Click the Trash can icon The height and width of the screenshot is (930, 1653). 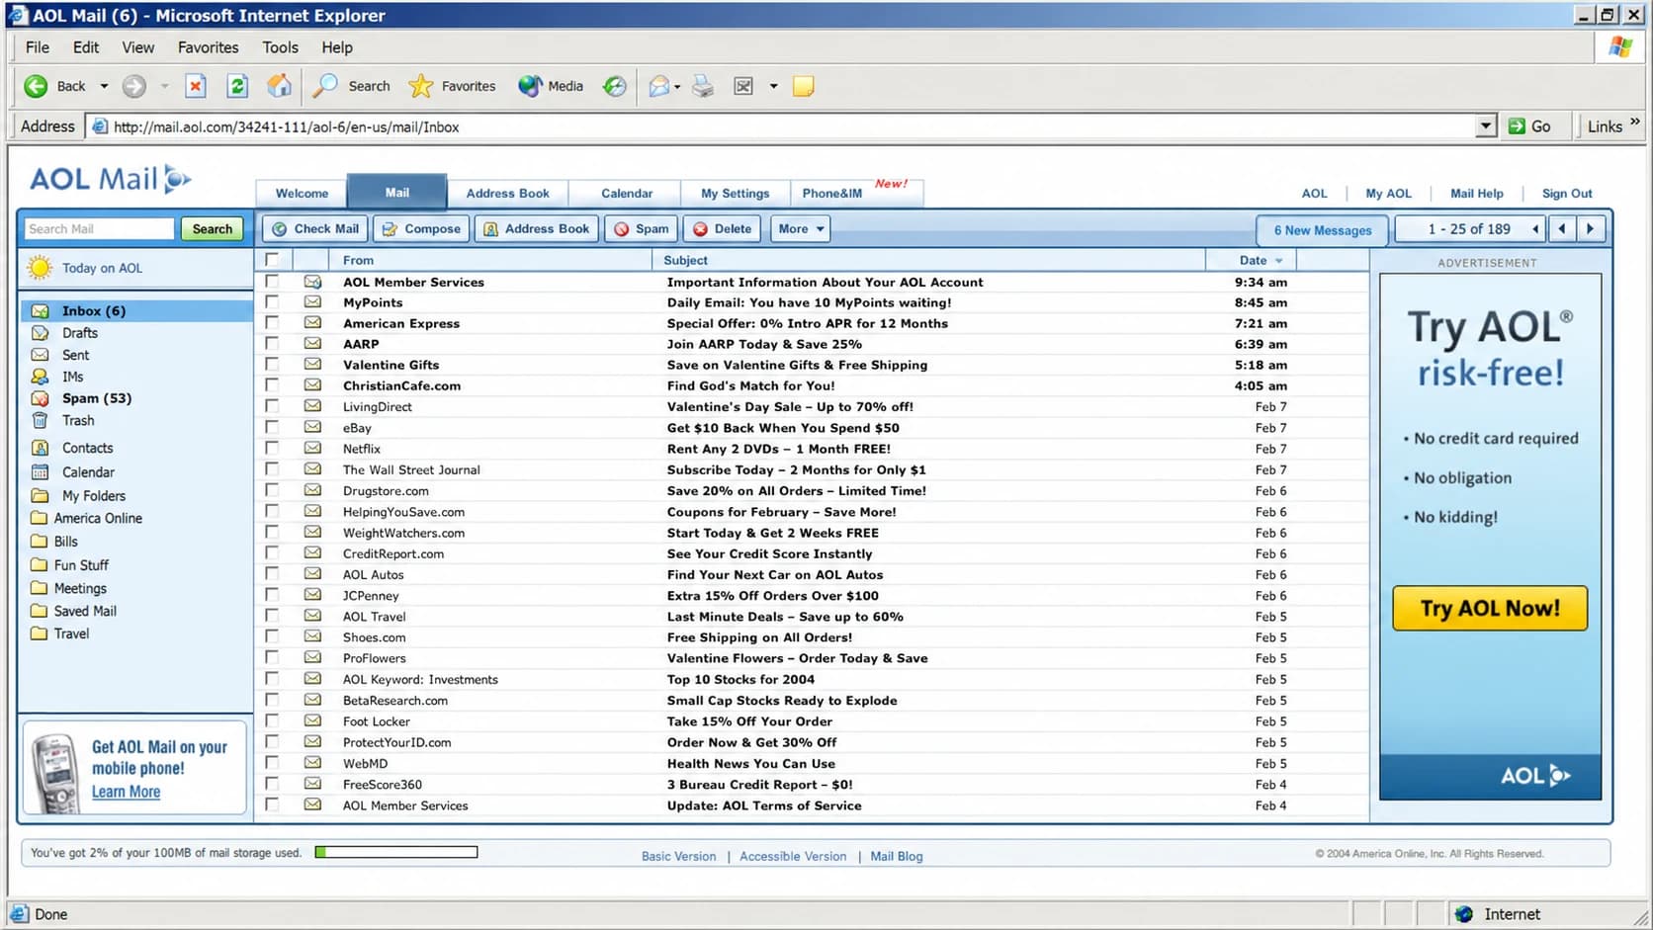click(41, 420)
